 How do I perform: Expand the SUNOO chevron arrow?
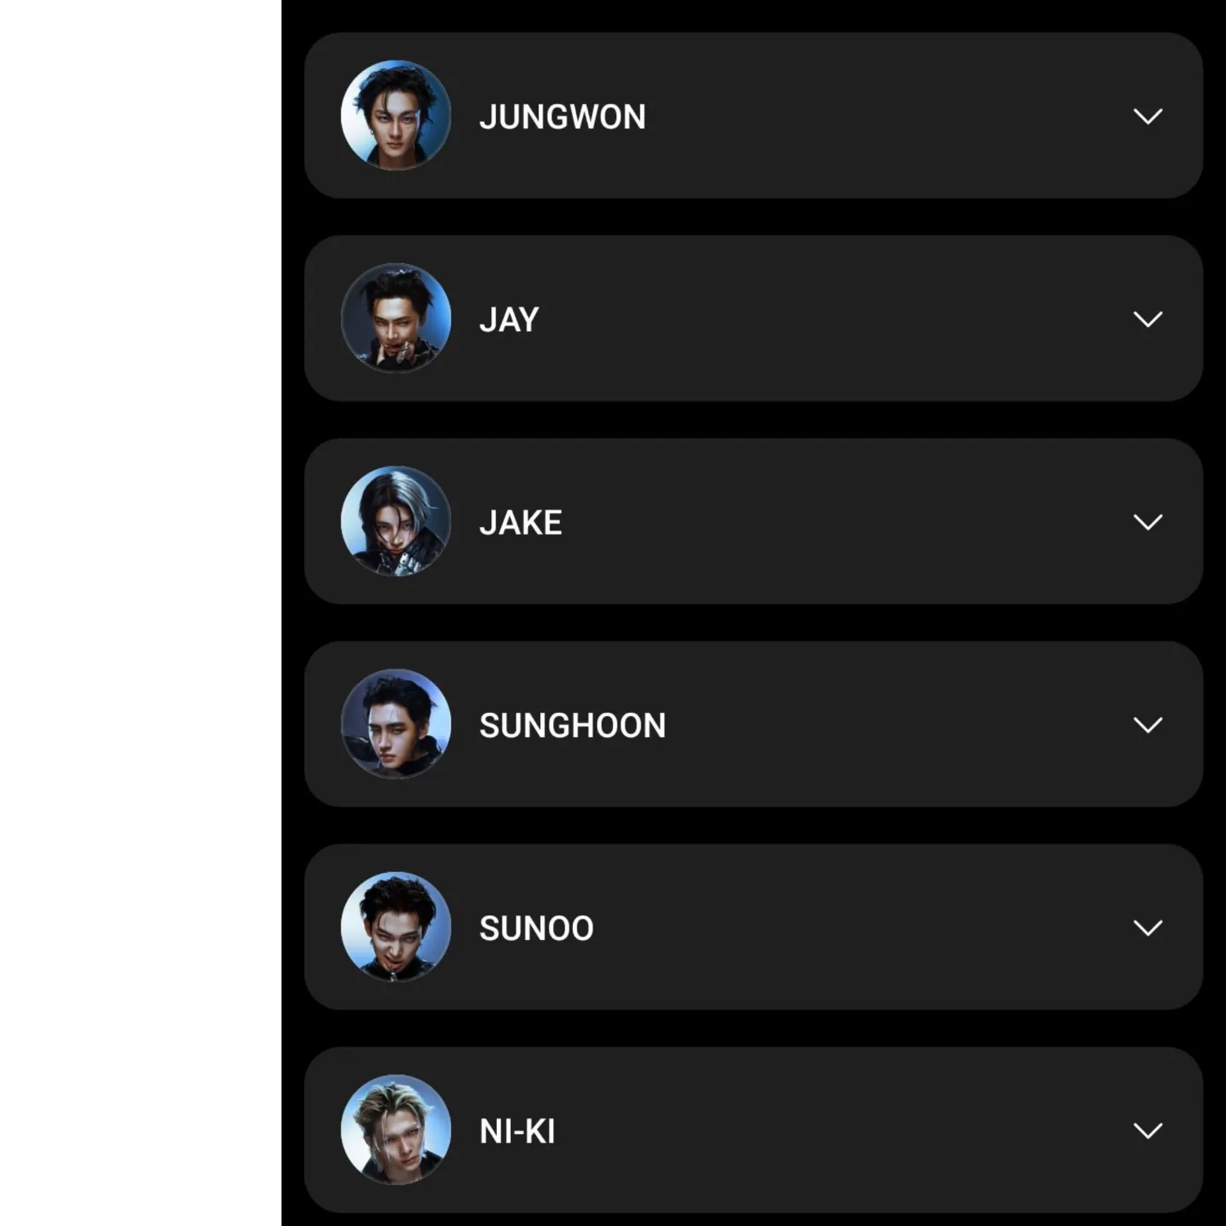coord(1148,928)
